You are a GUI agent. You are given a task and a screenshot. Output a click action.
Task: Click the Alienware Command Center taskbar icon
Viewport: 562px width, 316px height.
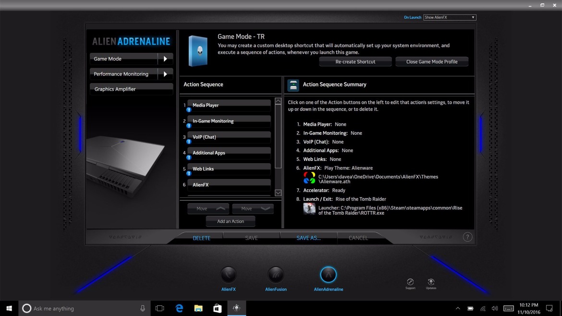[236, 308]
